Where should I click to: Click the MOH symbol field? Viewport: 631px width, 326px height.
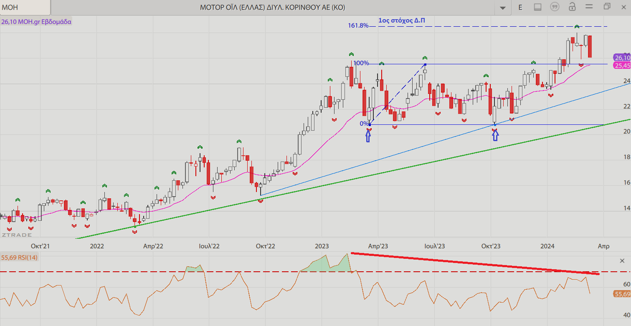pyautogui.click(x=25, y=8)
